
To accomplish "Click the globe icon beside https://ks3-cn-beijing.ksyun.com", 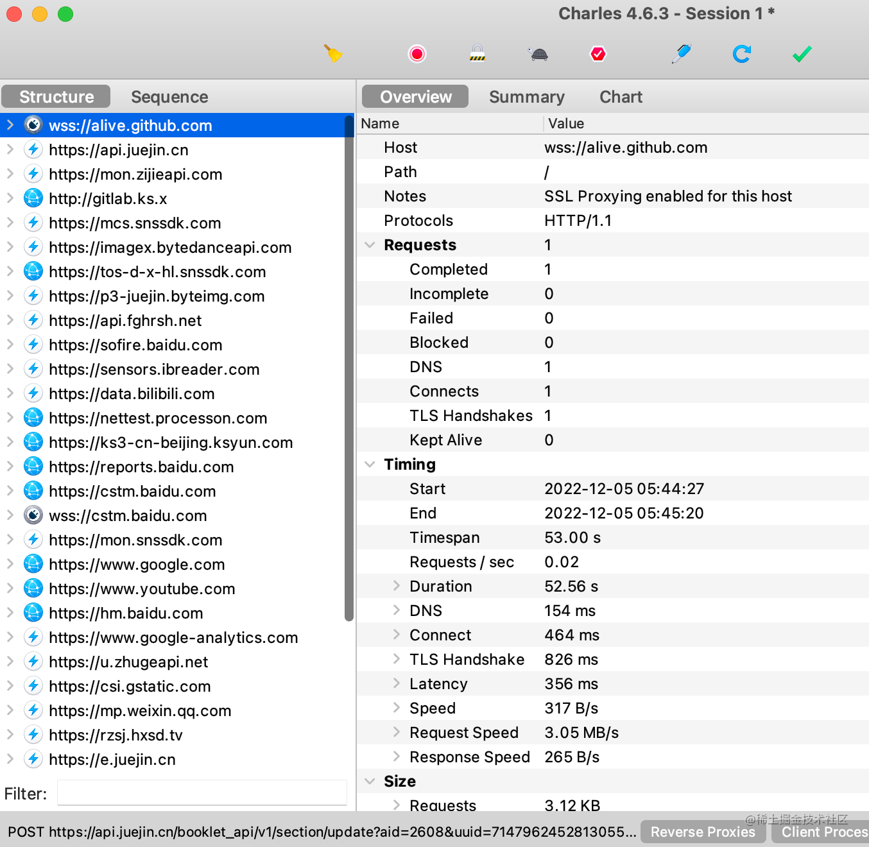I will click(x=33, y=442).
